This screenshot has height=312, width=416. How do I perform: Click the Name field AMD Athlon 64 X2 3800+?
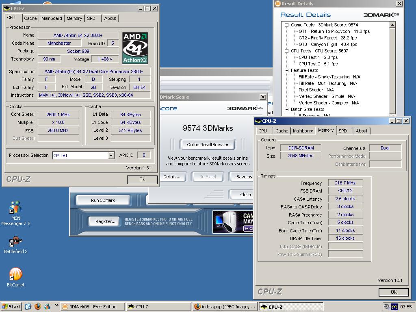click(x=78, y=35)
